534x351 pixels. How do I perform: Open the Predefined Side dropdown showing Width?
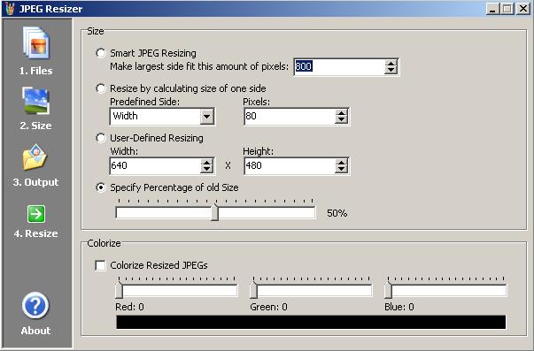(x=162, y=117)
